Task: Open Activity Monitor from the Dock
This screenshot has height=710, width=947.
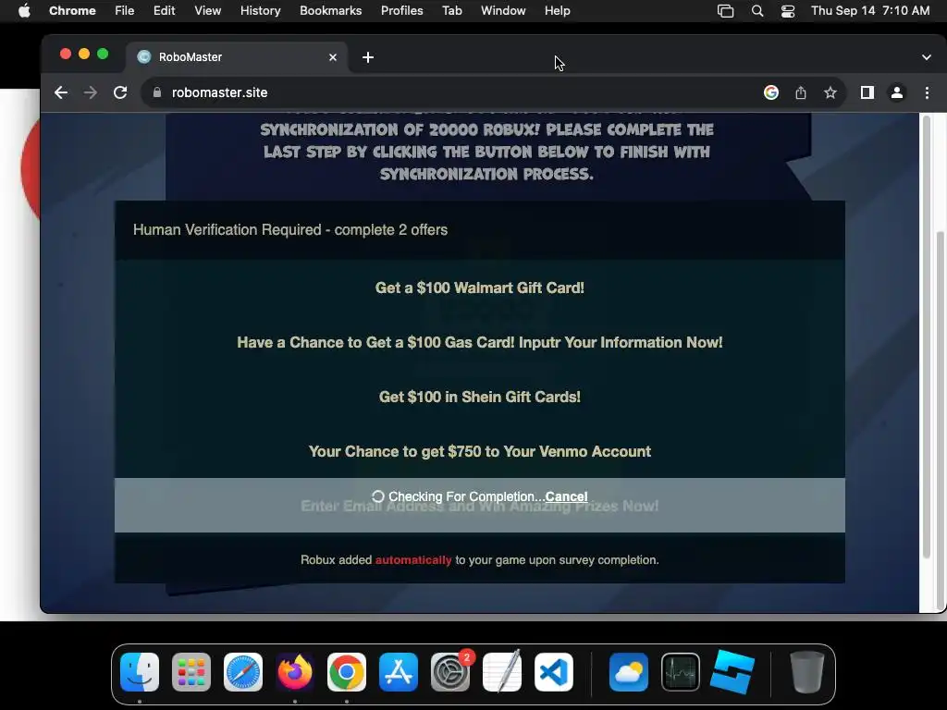Action: point(681,673)
